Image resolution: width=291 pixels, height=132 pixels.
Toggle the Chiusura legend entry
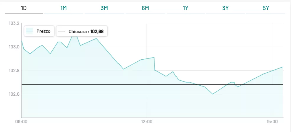[82, 31]
